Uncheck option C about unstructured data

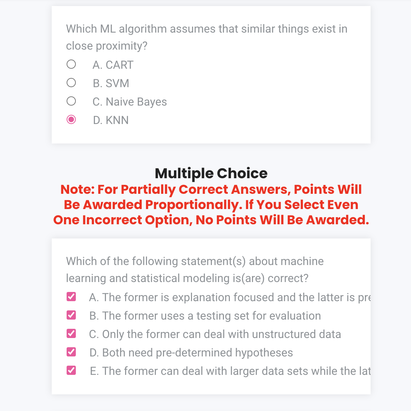pos(71,334)
